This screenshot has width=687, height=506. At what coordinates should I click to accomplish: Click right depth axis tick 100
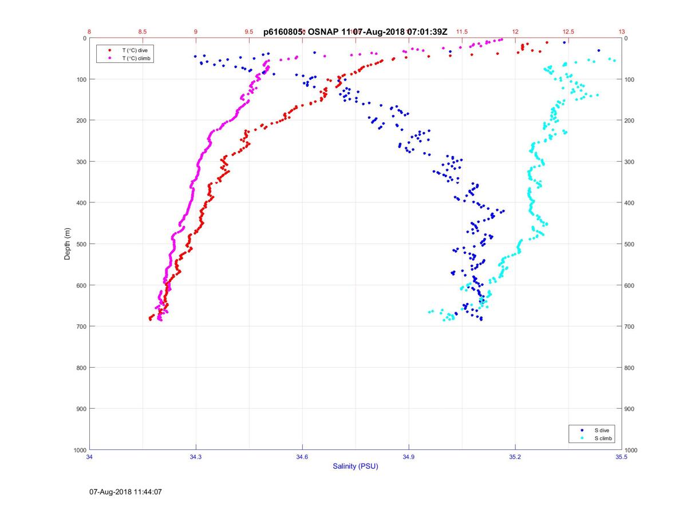click(x=630, y=79)
